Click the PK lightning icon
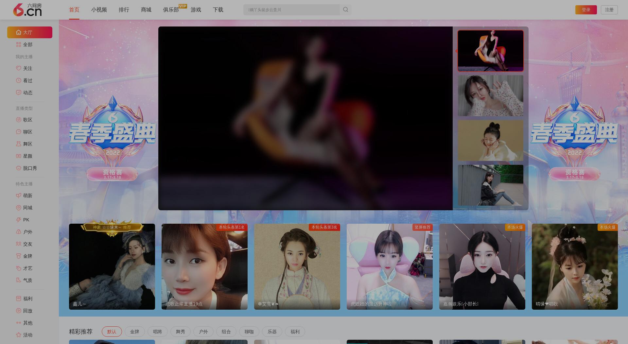 click(x=19, y=220)
